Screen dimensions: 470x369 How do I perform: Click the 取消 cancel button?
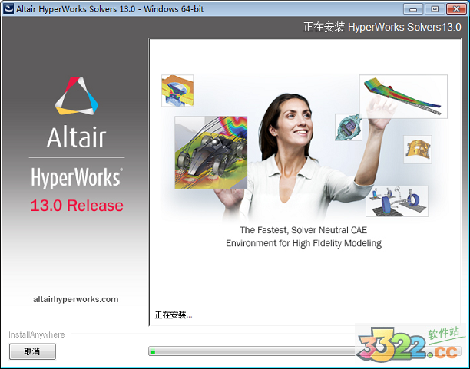click(x=32, y=351)
